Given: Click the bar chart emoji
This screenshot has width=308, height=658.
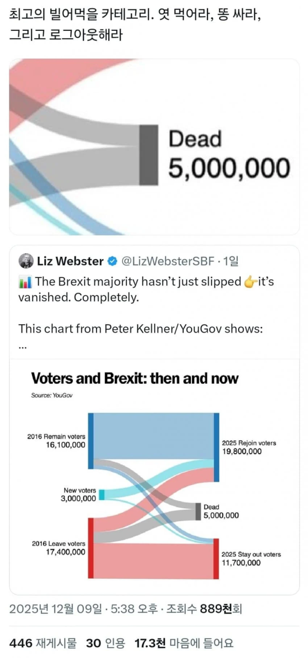Looking at the screenshot, I should click(24, 282).
